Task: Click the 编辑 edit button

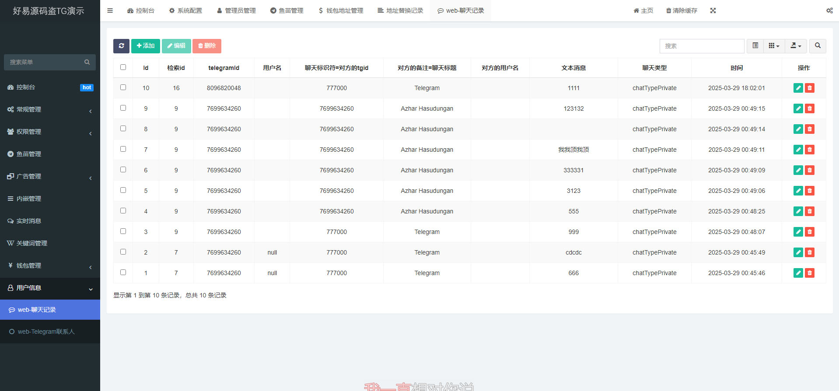Action: (176, 46)
